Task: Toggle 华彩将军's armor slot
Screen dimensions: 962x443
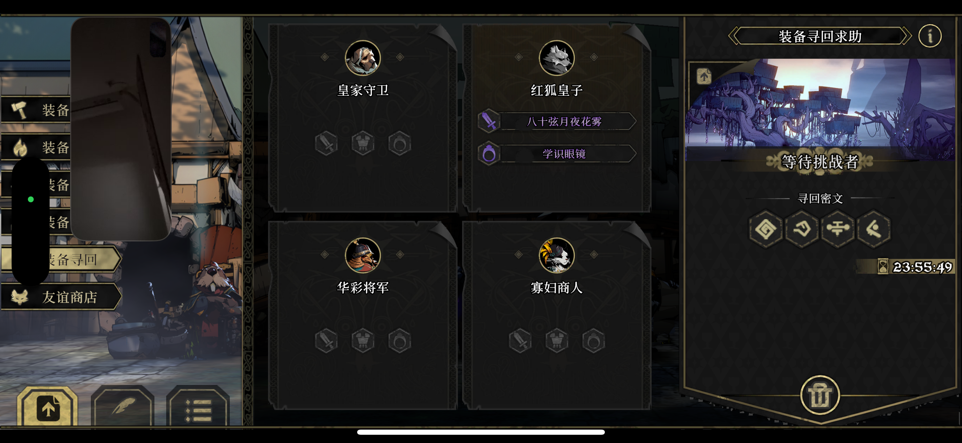Action: [x=363, y=340]
